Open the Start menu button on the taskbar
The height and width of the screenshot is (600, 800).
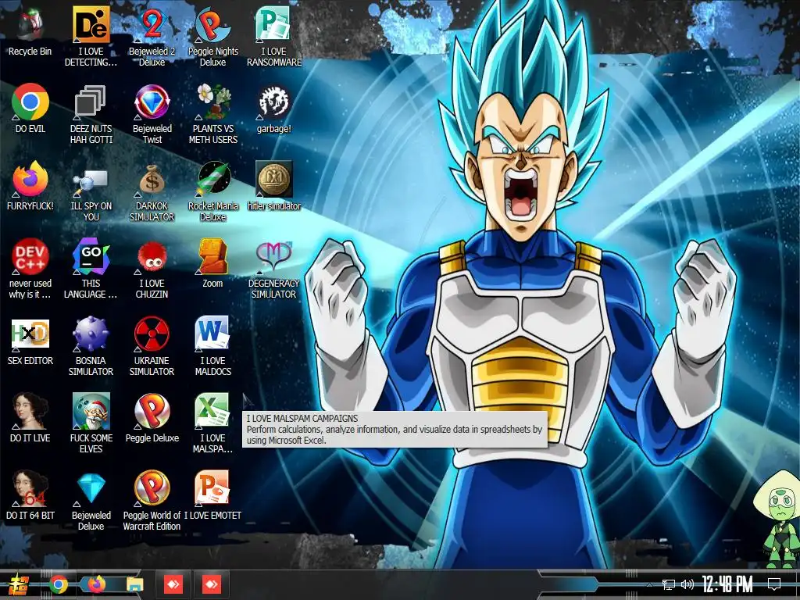[19, 584]
